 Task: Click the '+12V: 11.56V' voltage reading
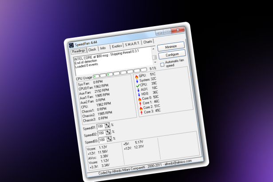click(x=98, y=153)
